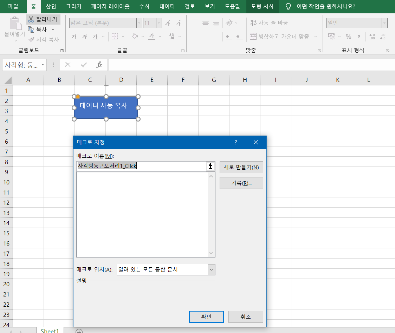Switch to the Insert (삽입) ribbon tab
The height and width of the screenshot is (333, 395).
51,6
